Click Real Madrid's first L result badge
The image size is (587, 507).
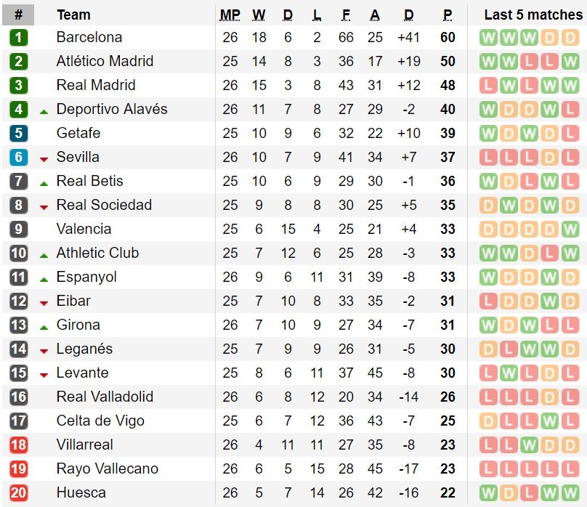(488, 86)
